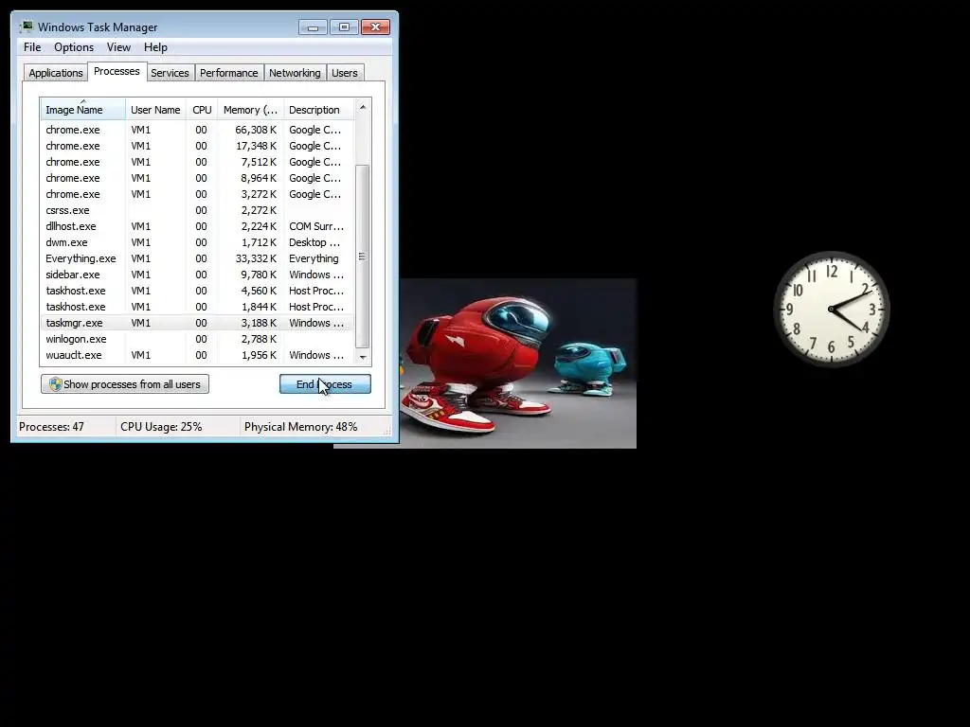Click the End Process button
Viewport: 970px width, 727px height.
point(325,384)
